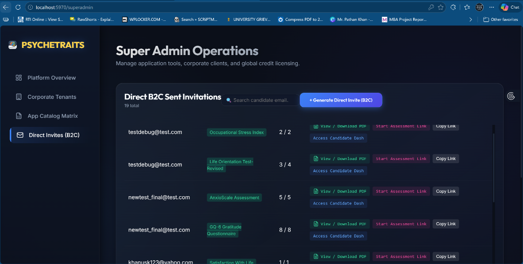Open App Catalog Matrix in sidebar
Screen dimensions: 523x264
coord(53,116)
